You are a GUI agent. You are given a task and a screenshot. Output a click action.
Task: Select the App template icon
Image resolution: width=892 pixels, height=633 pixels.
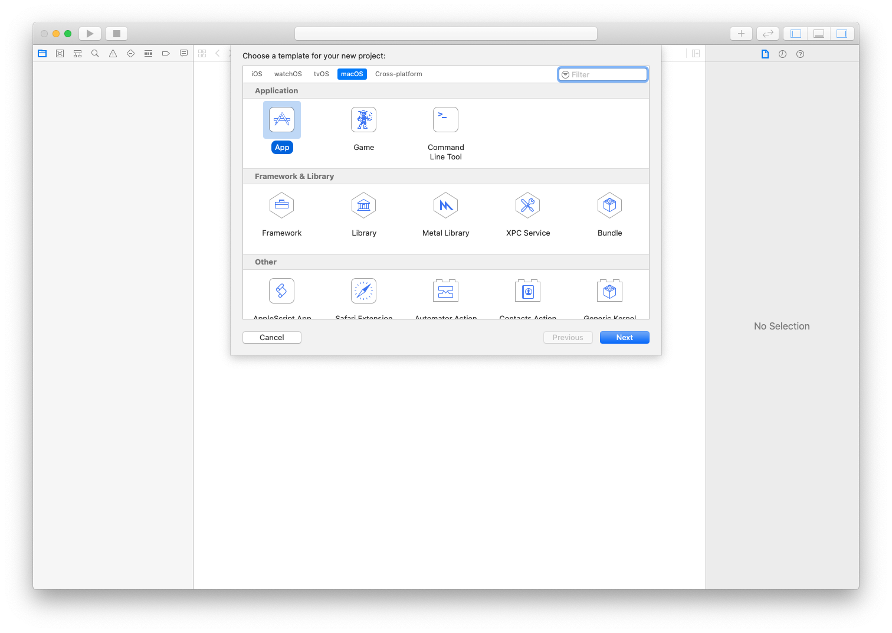pyautogui.click(x=282, y=120)
